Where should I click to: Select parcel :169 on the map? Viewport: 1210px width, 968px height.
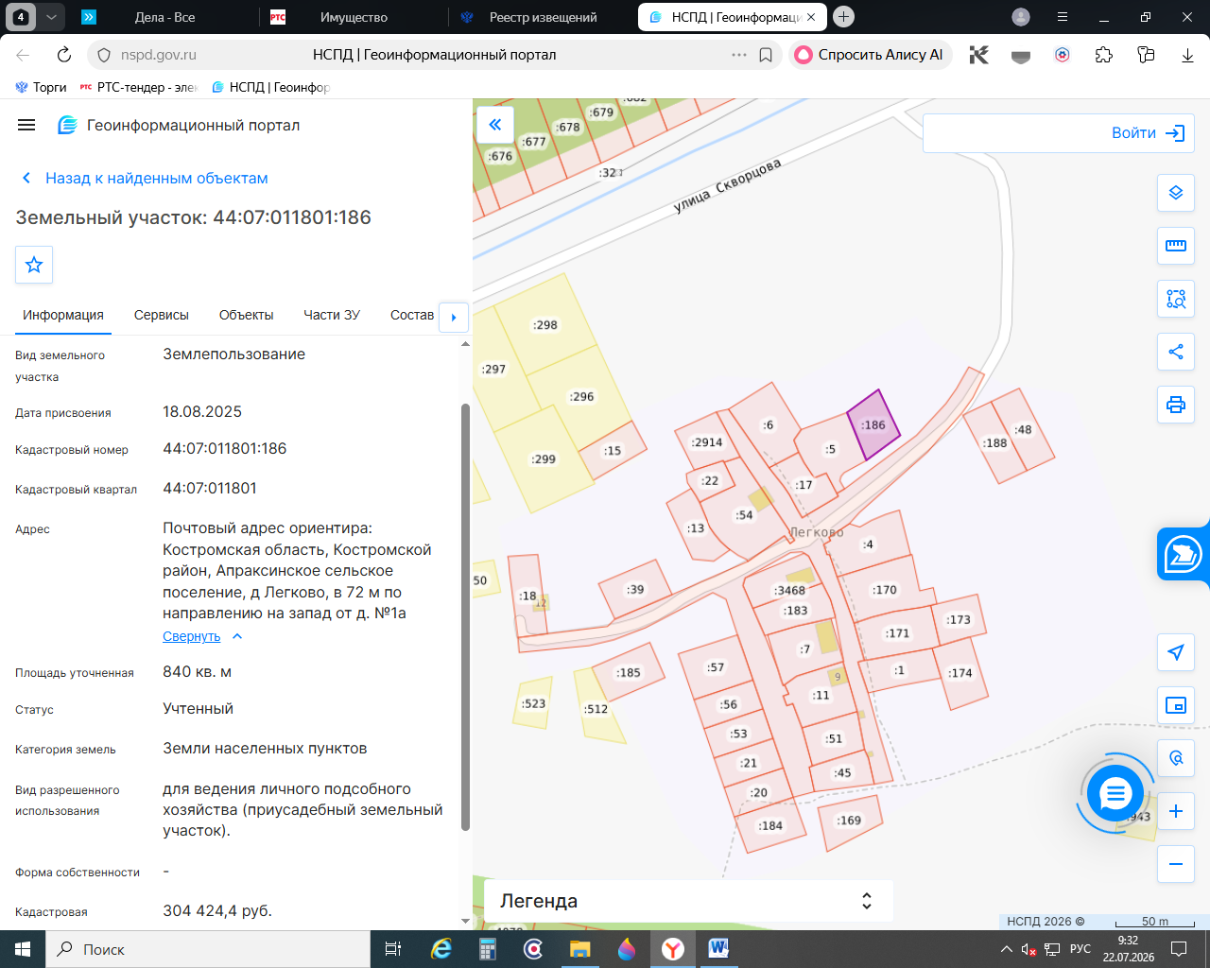849,821
